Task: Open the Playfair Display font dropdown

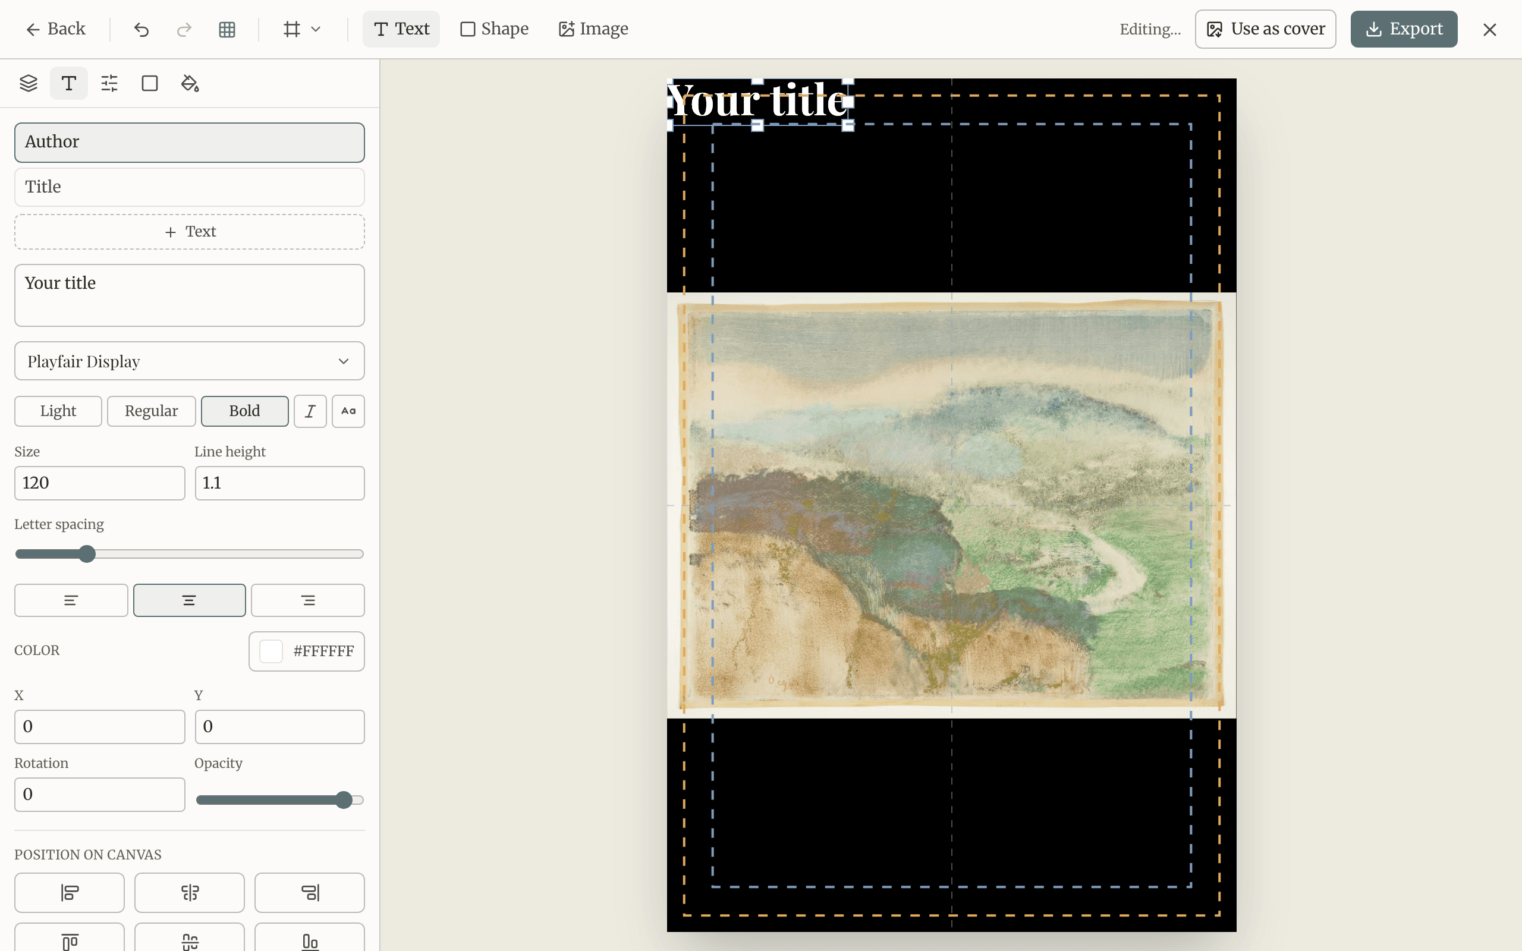Action: click(x=189, y=361)
